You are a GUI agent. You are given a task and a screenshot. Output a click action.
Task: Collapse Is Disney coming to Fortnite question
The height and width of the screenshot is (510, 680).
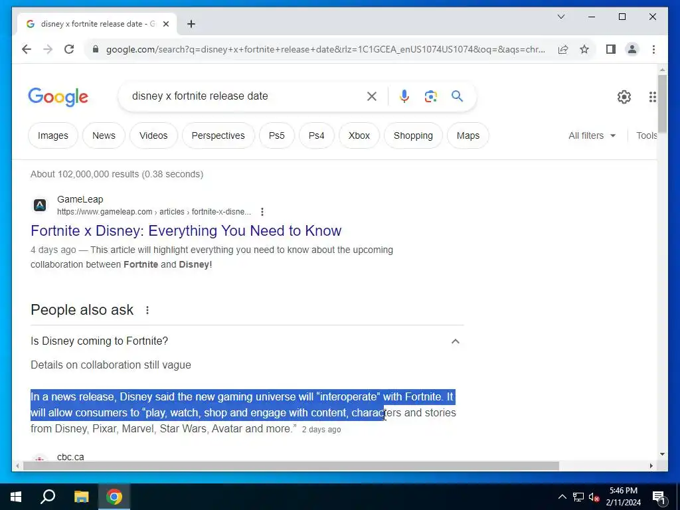tap(456, 341)
